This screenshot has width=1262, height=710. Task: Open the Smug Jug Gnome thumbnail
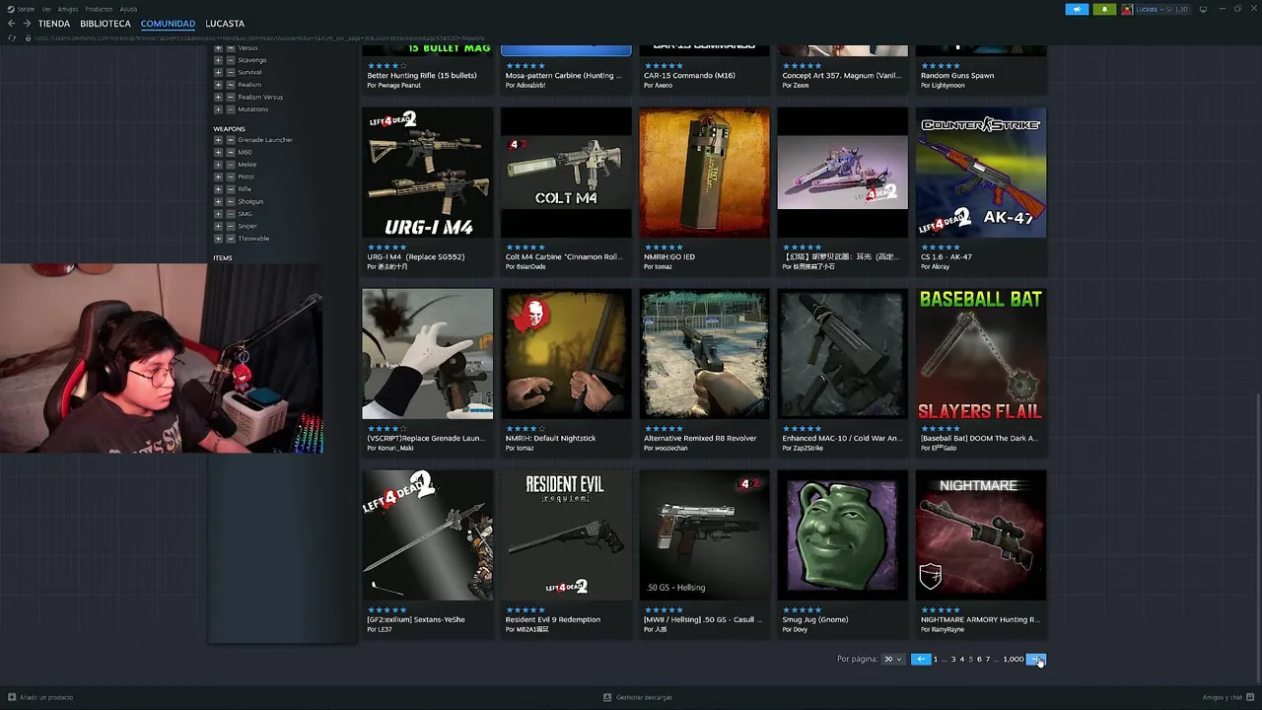coord(843,535)
